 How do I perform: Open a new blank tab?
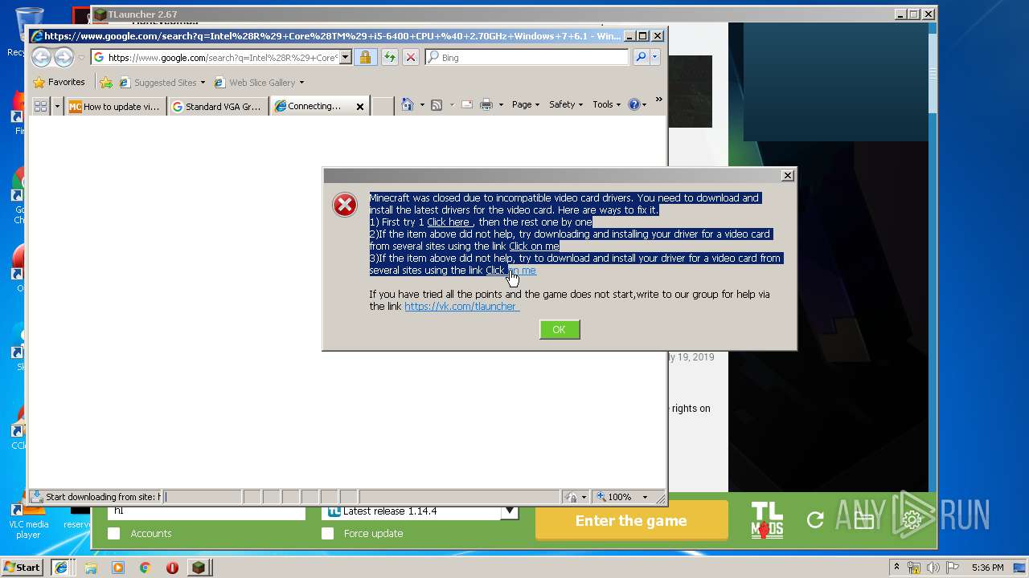pyautogui.click(x=383, y=106)
